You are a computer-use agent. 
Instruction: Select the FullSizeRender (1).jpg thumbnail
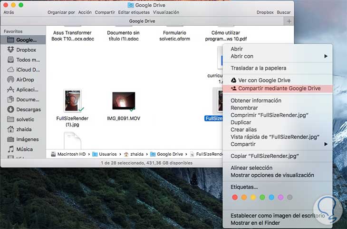pos(73,100)
